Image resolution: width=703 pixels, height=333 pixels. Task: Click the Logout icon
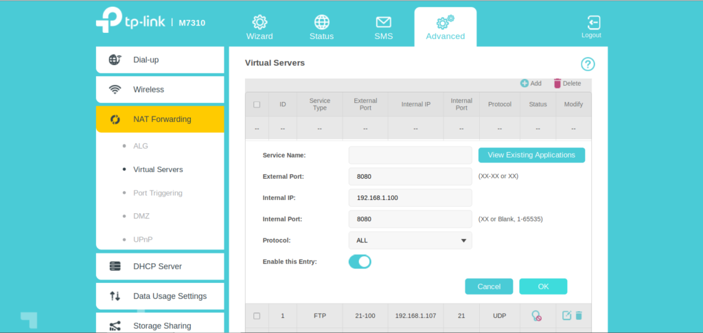click(x=591, y=23)
